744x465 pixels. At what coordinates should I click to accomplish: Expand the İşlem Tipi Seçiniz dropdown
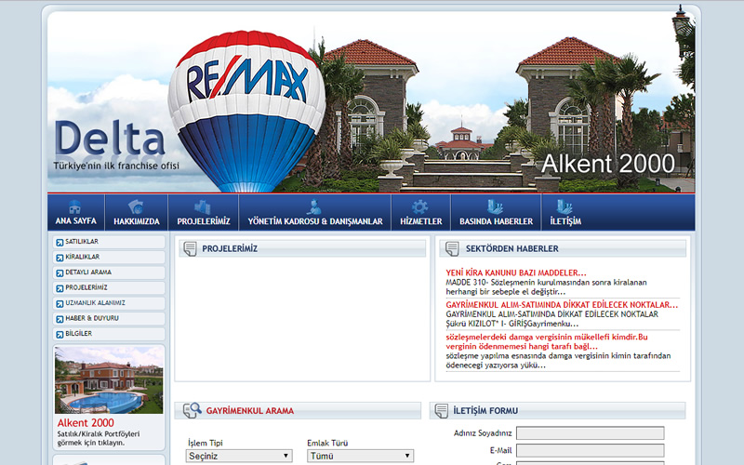pyautogui.click(x=239, y=456)
